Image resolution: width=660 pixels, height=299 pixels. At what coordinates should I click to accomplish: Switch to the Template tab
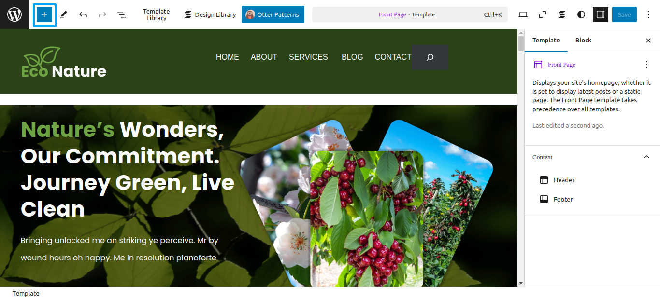point(546,41)
